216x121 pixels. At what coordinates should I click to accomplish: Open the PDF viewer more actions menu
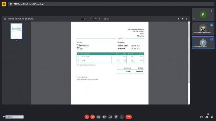(x=187, y=19)
